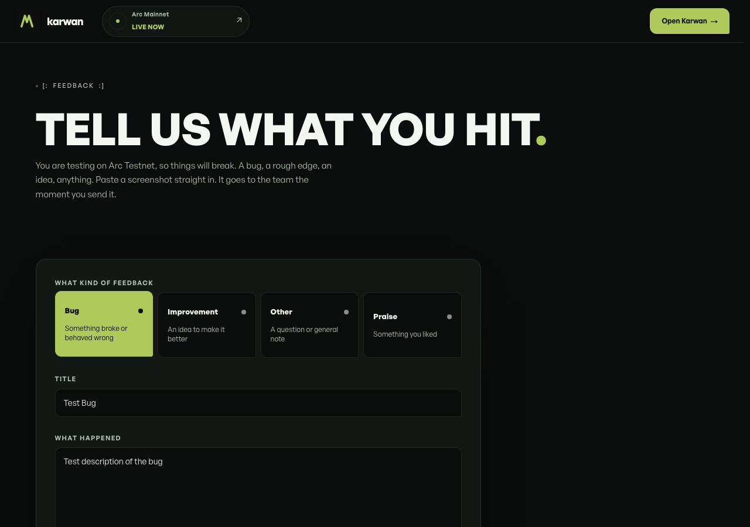Click the Arc Mainnet label text

pos(150,14)
